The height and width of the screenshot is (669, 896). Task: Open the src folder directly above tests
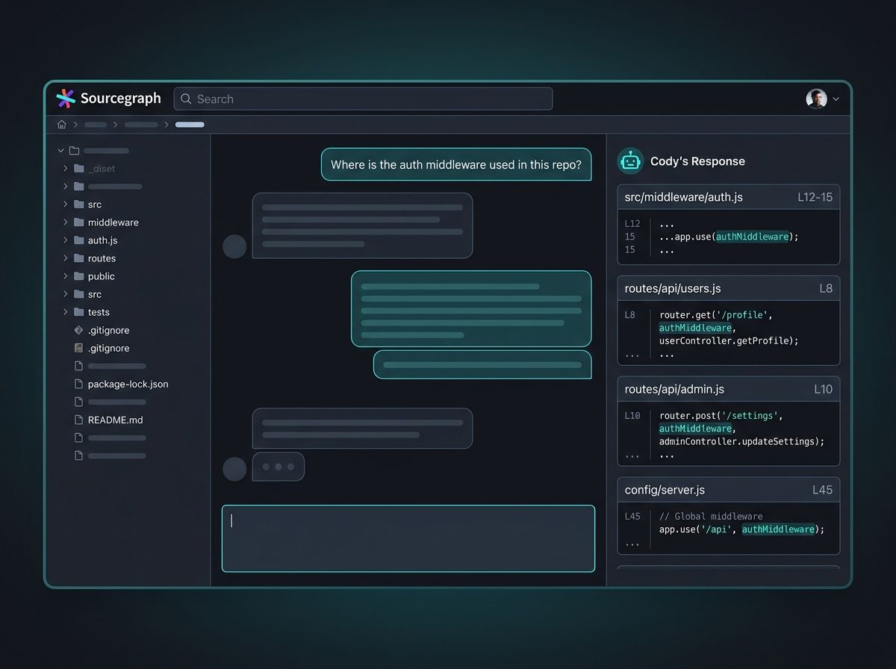pyautogui.click(x=94, y=294)
